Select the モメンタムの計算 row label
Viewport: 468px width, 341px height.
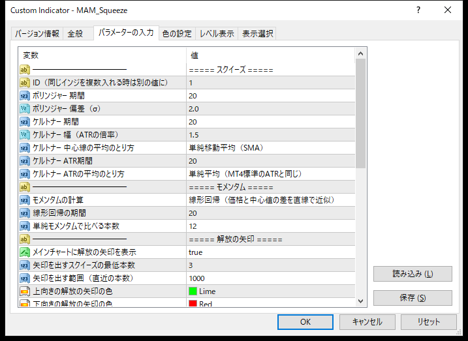[58, 200]
